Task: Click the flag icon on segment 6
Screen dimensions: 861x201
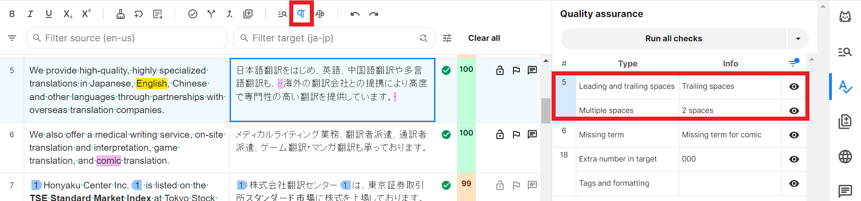Action: pyautogui.click(x=516, y=135)
